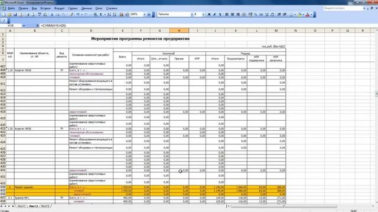Expand the Name Box dropdown arrow
This screenshot has height=212, width=378.
pyautogui.click(x=24, y=25)
